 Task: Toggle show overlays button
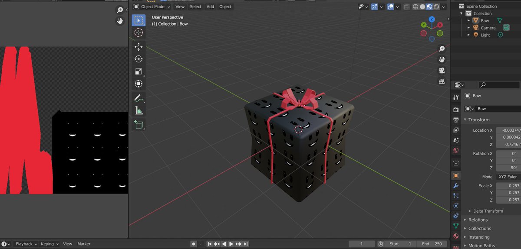coord(390,6)
